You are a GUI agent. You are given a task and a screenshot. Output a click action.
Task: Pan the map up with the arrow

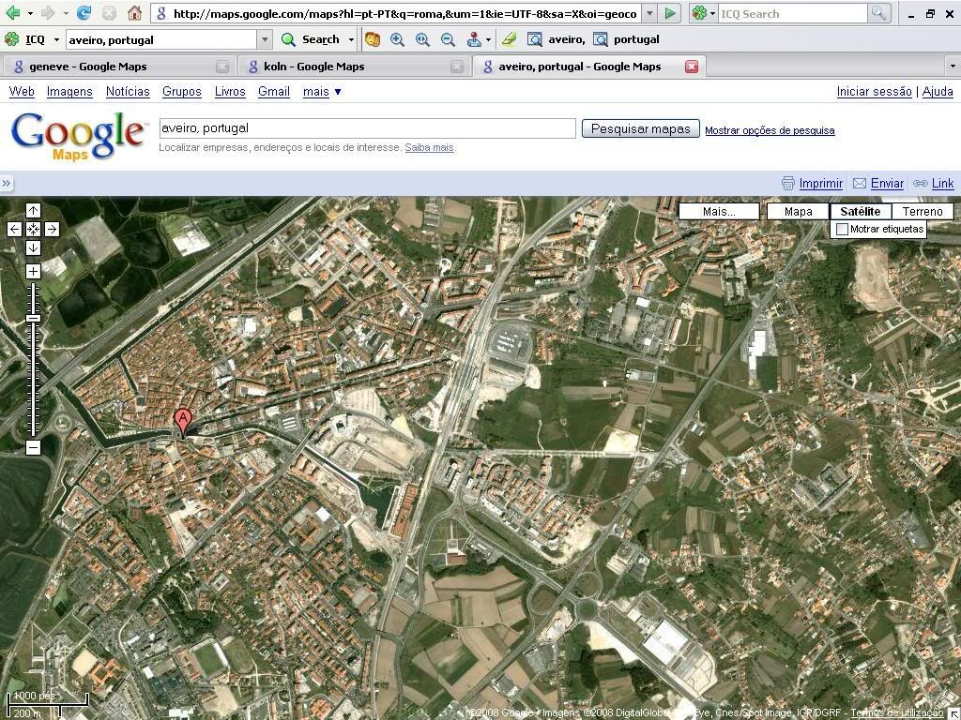click(33, 210)
